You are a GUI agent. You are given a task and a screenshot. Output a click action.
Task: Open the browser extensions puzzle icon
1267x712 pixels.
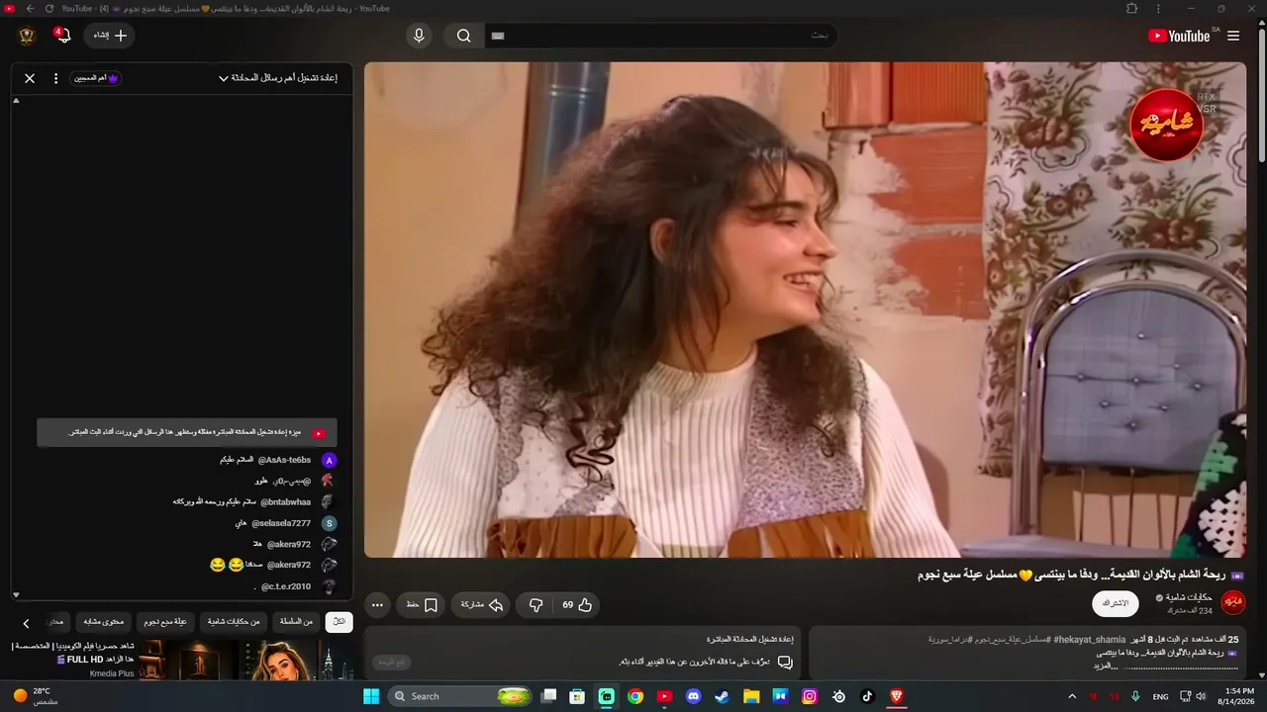[1132, 9]
